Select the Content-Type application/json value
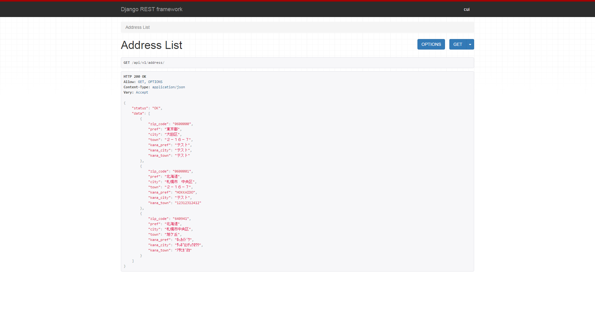The height and width of the screenshot is (314, 595). [169, 87]
